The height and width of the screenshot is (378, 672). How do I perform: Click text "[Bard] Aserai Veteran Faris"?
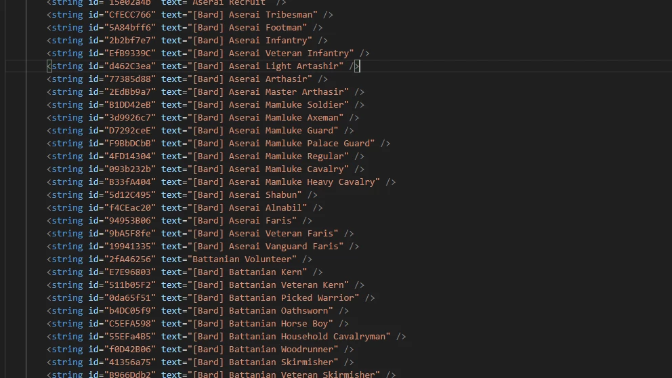pyautogui.click(x=263, y=233)
